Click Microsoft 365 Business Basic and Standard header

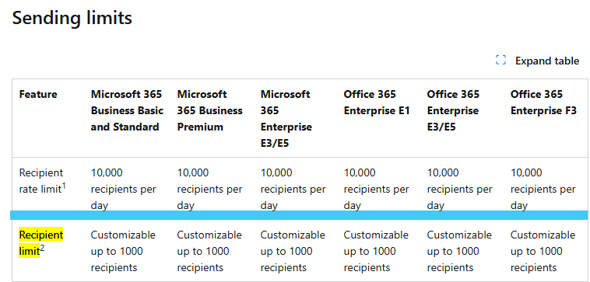pos(127,110)
